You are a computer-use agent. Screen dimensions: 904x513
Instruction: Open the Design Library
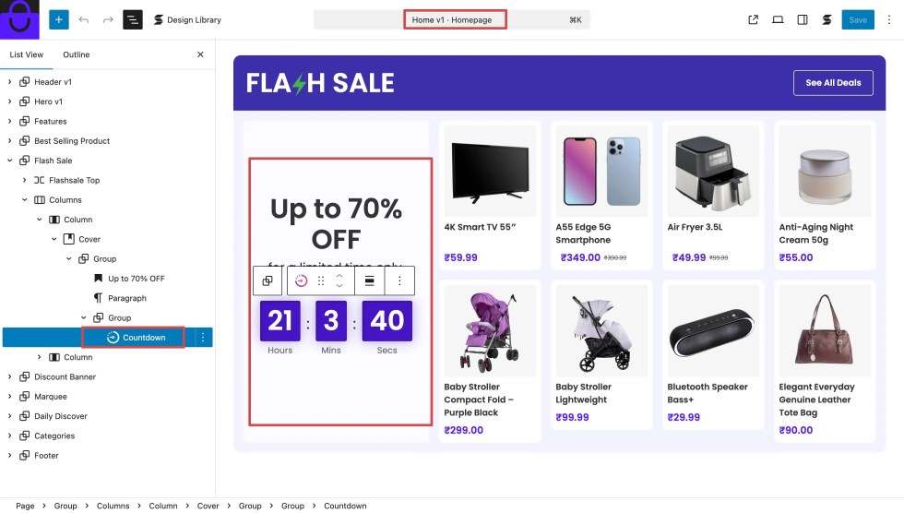(187, 19)
